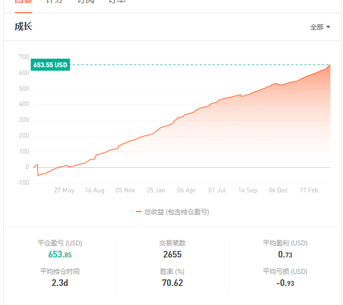This screenshot has width=343, height=305.
Task: Click the 400 y-axis label
Action: pos(24,104)
